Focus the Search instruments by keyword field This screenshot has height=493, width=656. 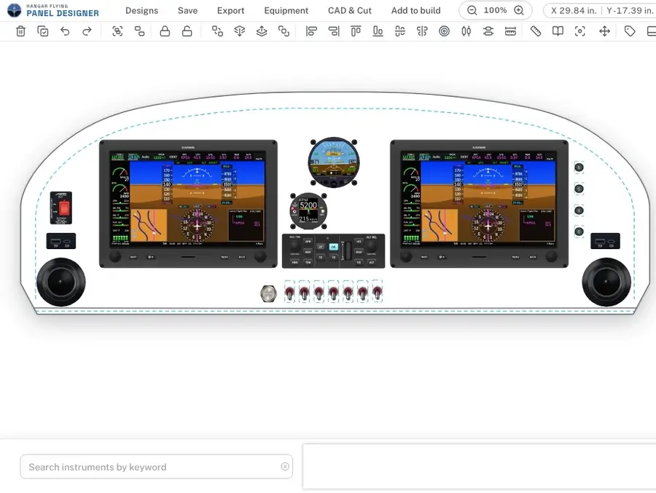(x=156, y=467)
